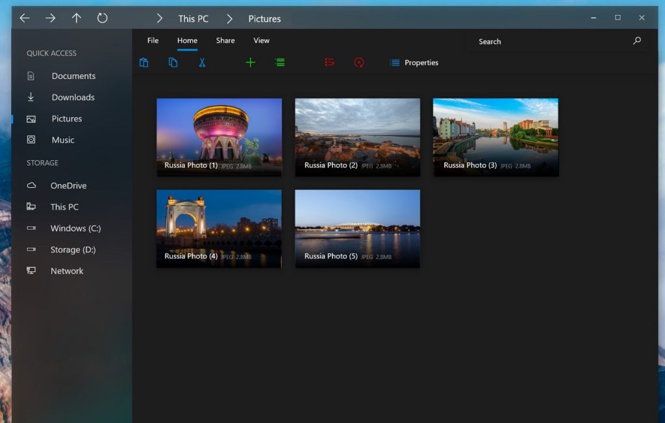The height and width of the screenshot is (423, 665).
Task: Click the Paste icon
Action: pyautogui.click(x=144, y=62)
